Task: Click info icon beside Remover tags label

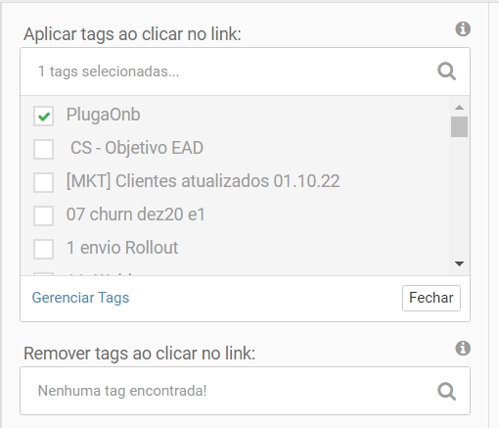Action: [463, 348]
